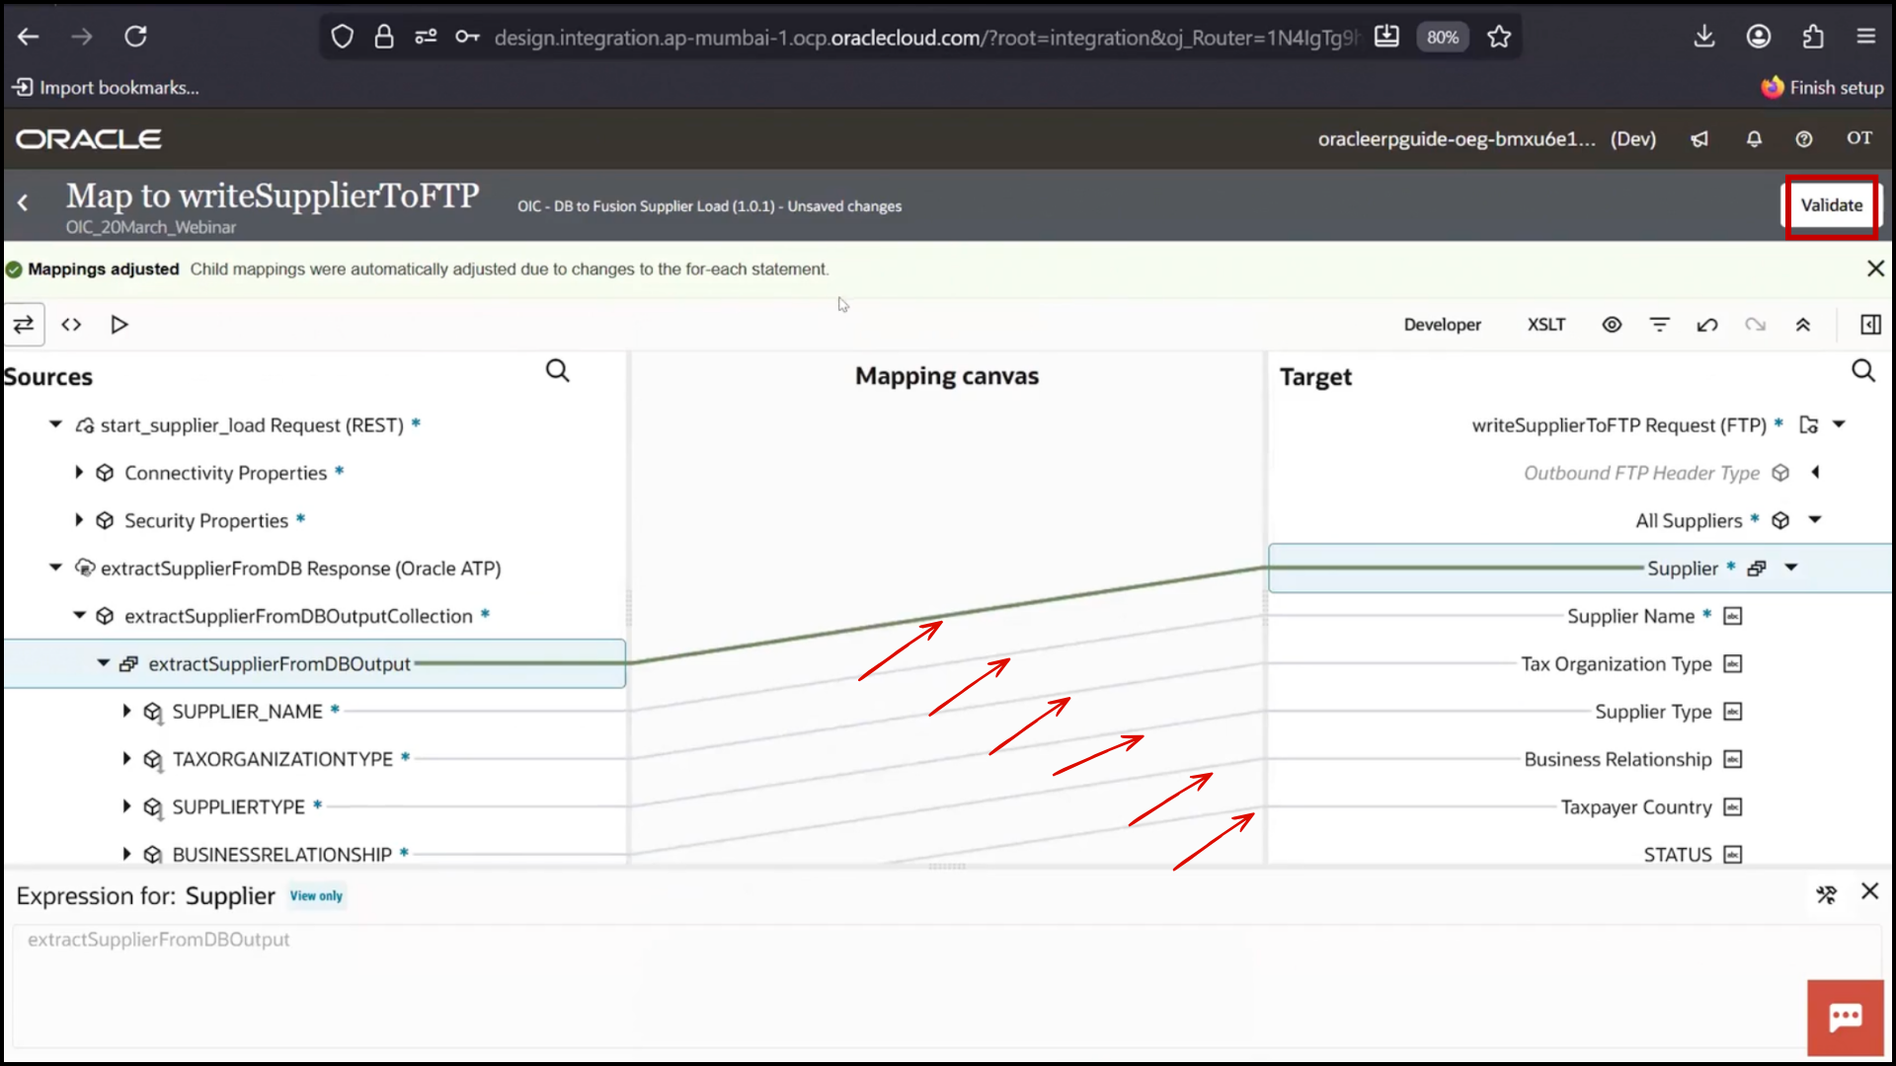Select extractSupplierFromDBOutput source row
This screenshot has width=1896, height=1066.
pyautogui.click(x=314, y=663)
